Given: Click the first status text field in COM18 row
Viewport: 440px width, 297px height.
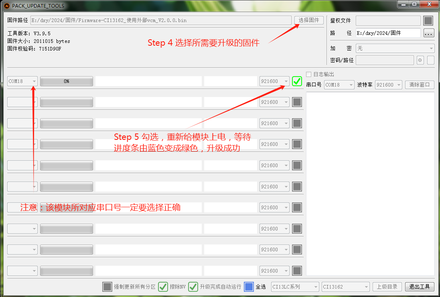Looking at the screenshot, I should (x=148, y=81).
